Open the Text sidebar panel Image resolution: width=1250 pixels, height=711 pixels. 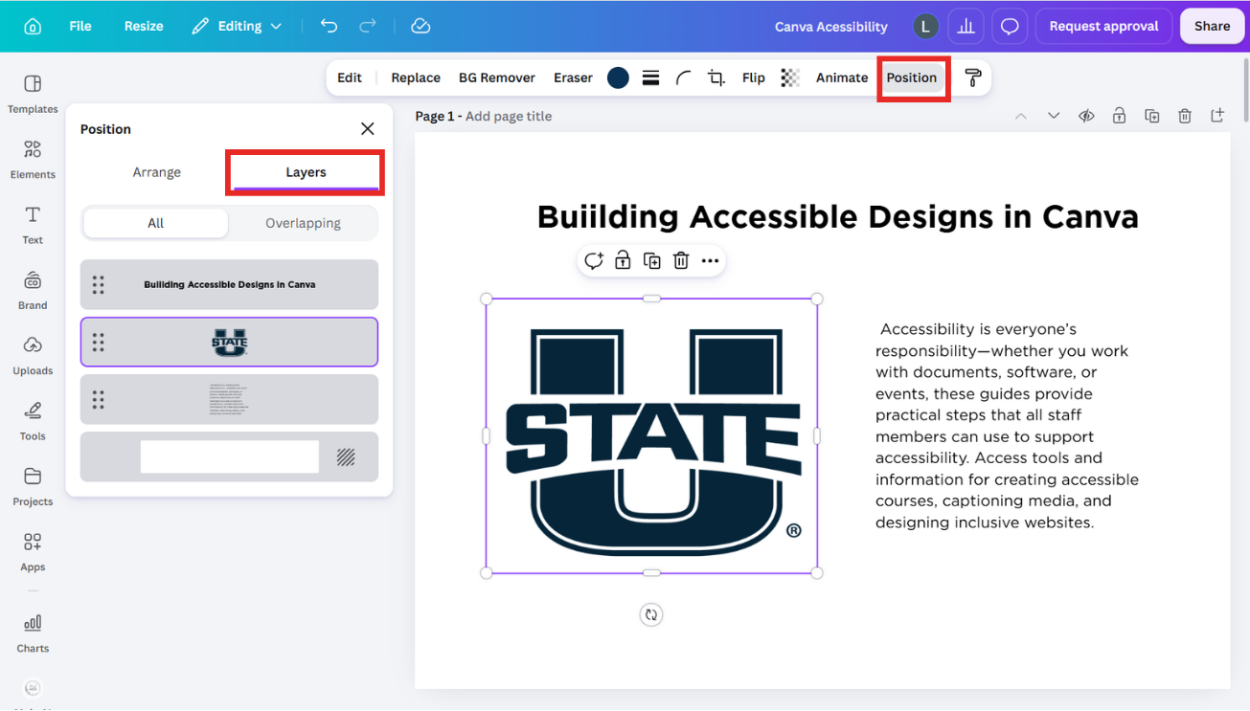[33, 225]
